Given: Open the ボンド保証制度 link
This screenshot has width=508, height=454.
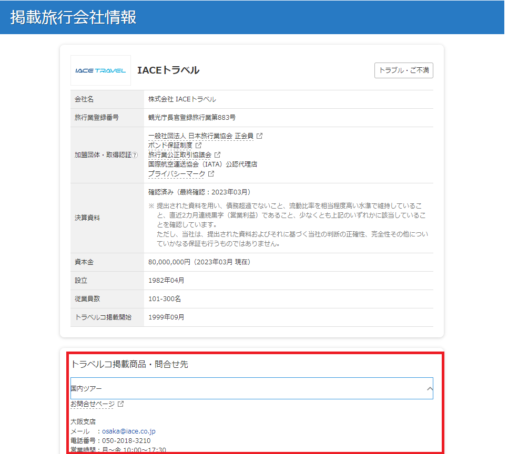Looking at the screenshot, I should tap(170, 145).
